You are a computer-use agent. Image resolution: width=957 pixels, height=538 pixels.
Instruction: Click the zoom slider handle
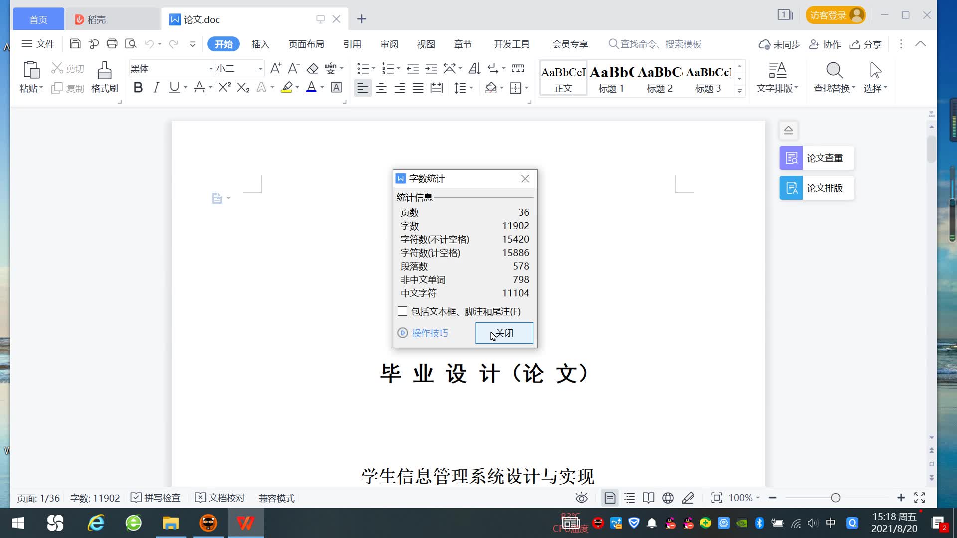pyautogui.click(x=835, y=498)
